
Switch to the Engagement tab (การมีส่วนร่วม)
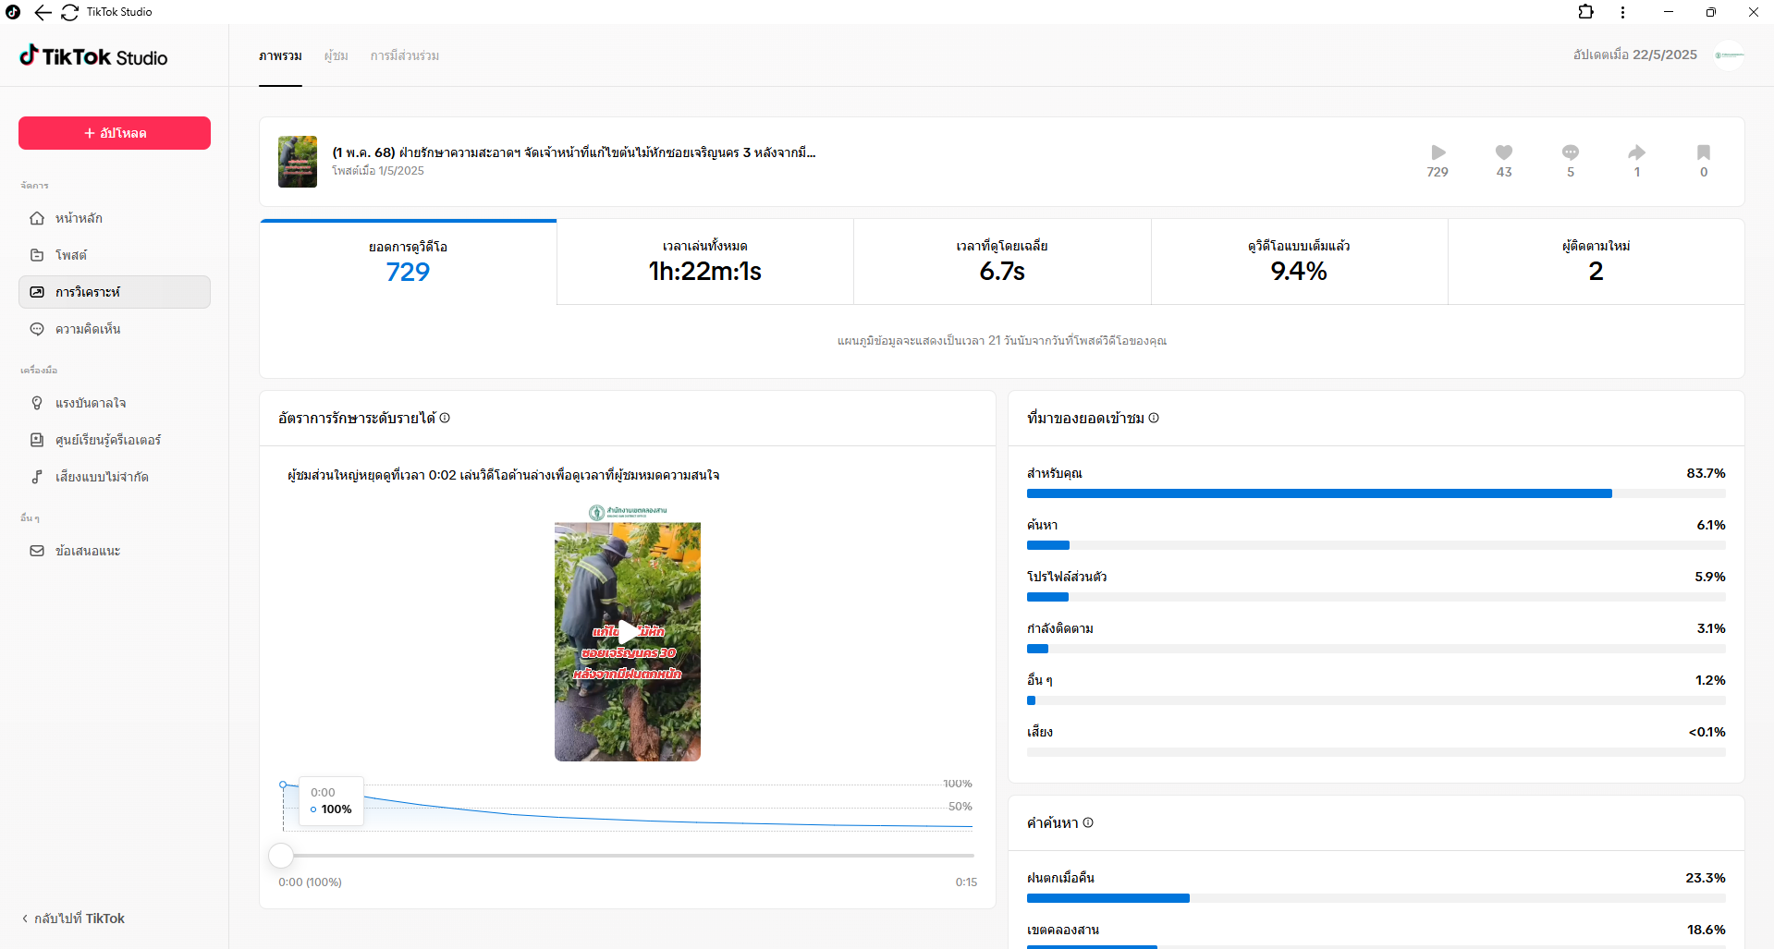(405, 56)
